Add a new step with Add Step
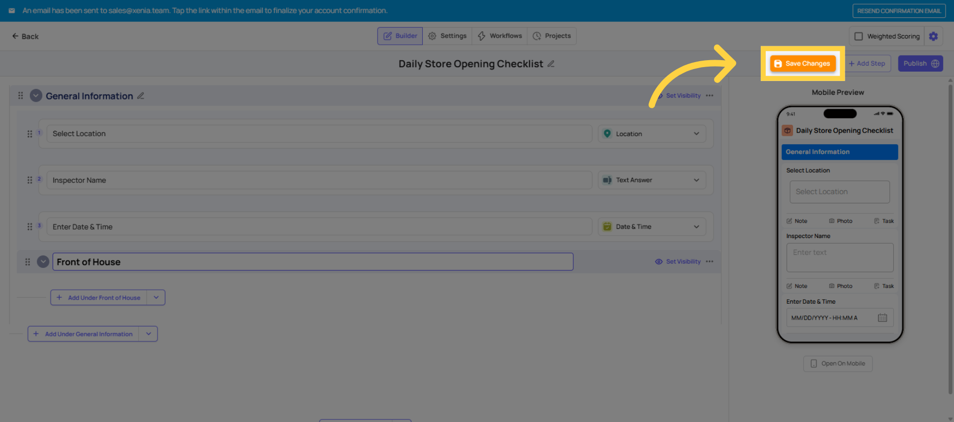This screenshot has width=954, height=422. coord(867,64)
